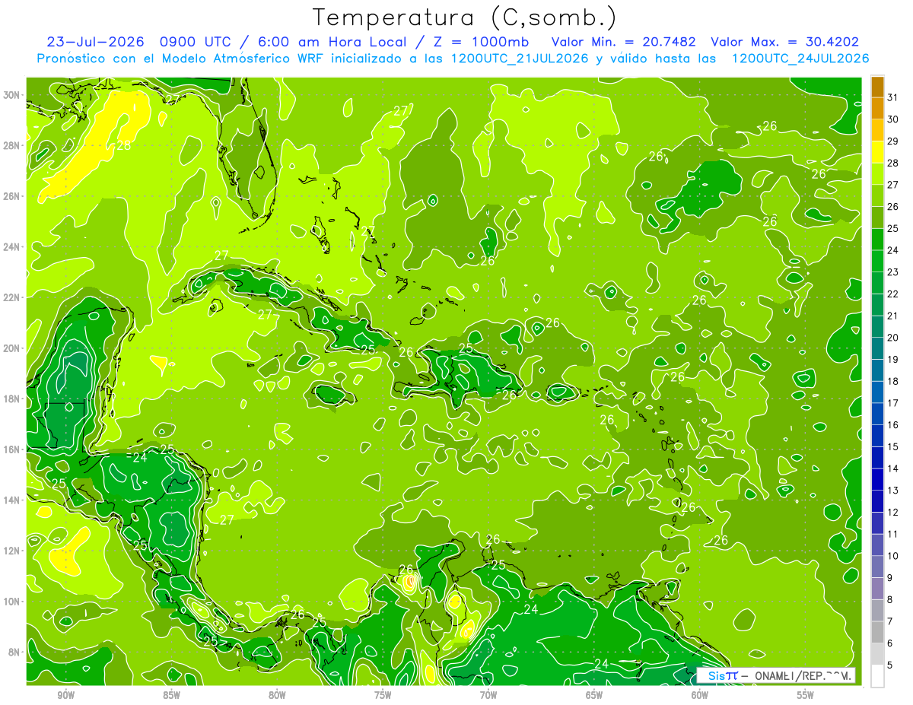Click color bar label '31'
Image resolution: width=913 pixels, height=705 pixels.
point(893,97)
